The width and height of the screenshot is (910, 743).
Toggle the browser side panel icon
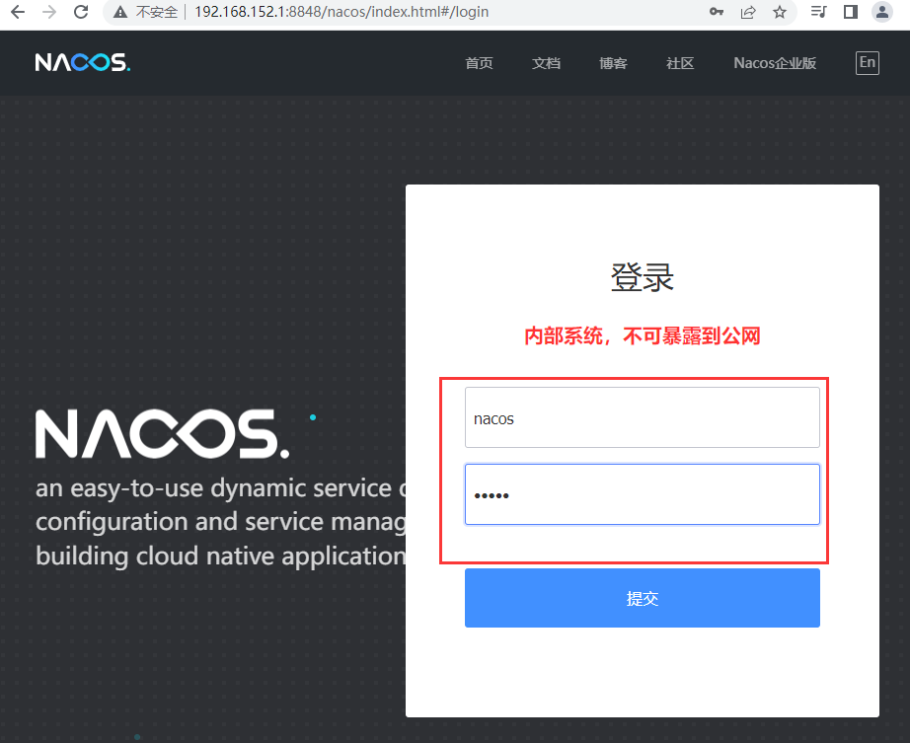[x=850, y=12]
